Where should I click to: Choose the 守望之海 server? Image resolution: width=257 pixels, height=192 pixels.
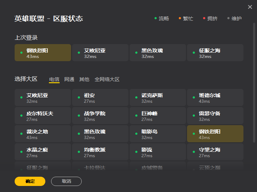(x=215, y=152)
